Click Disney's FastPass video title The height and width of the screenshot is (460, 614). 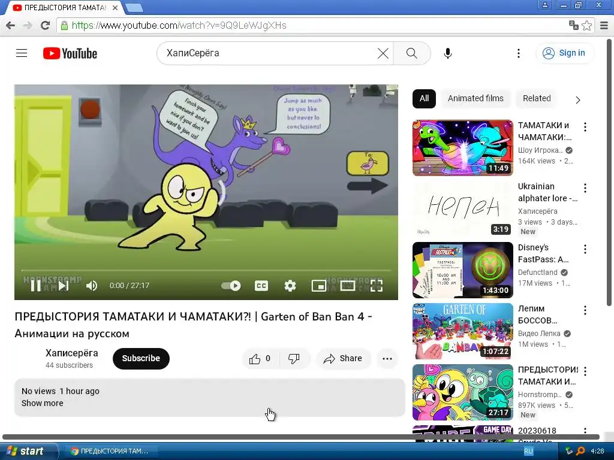tap(543, 253)
